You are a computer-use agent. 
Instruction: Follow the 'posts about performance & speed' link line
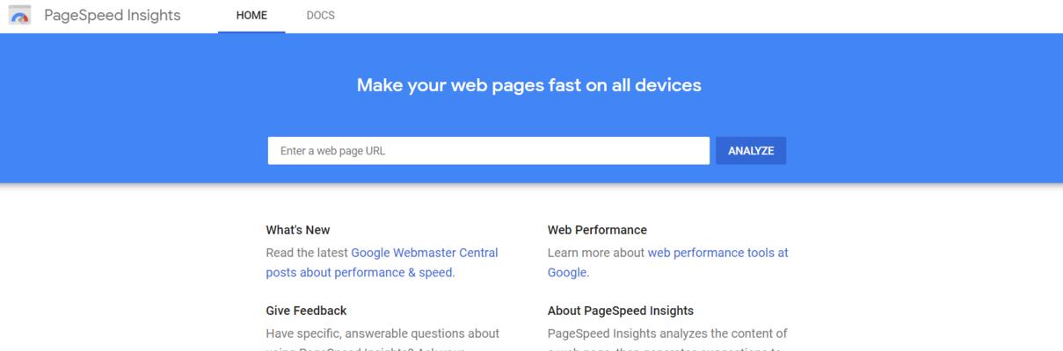click(360, 273)
